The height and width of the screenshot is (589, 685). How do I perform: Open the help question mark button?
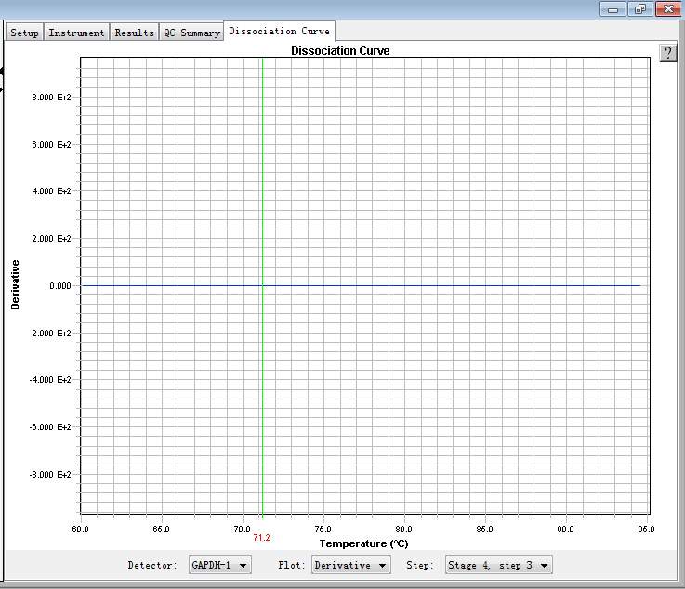(668, 53)
